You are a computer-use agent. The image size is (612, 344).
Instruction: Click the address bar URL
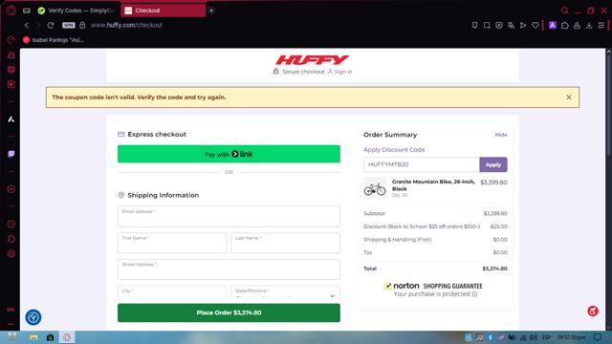point(126,25)
